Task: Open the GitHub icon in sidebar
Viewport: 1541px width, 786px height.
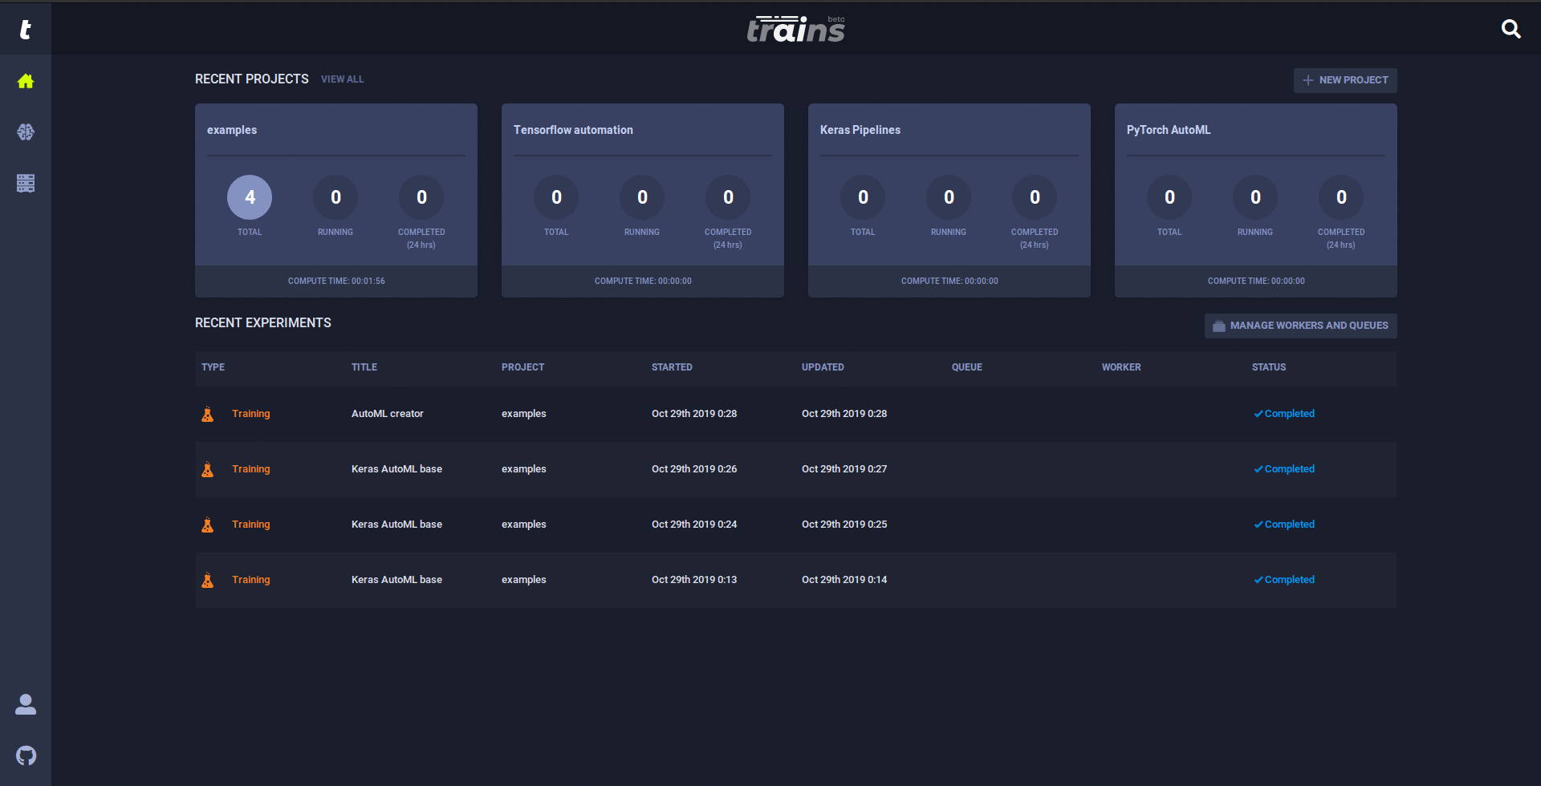Action: 26,756
